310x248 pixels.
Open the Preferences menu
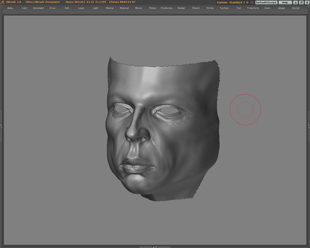click(x=167, y=8)
